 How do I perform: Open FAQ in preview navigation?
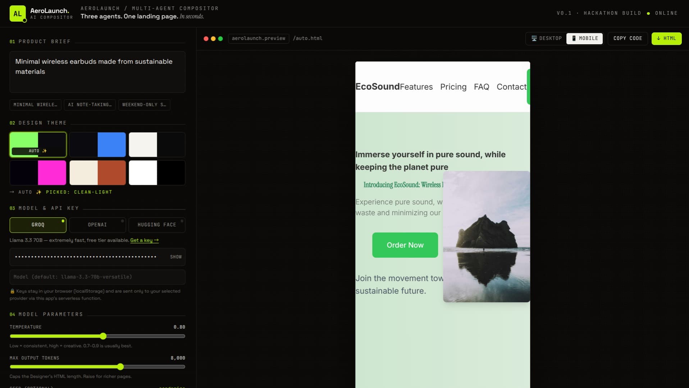(x=482, y=87)
